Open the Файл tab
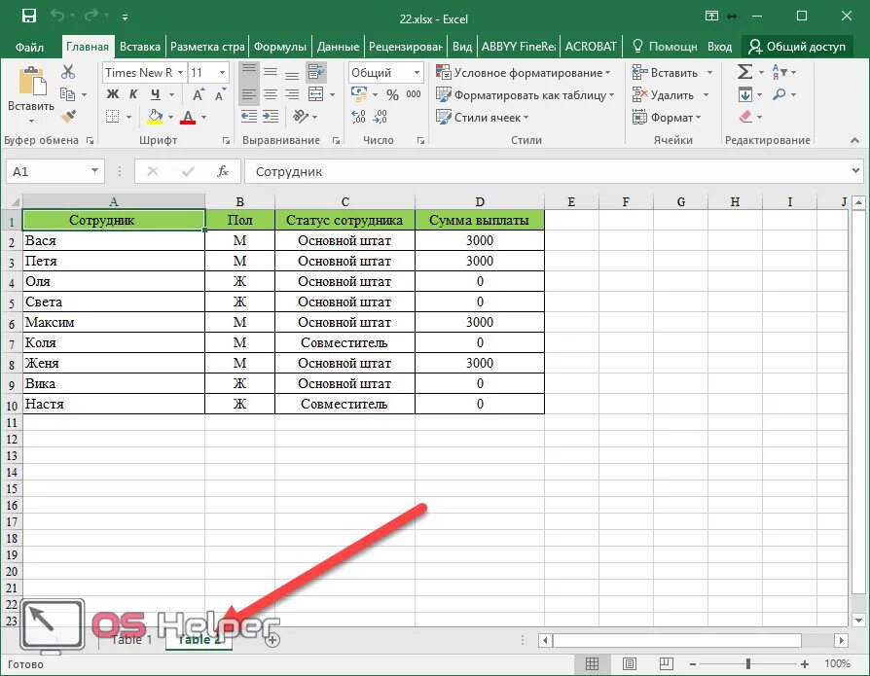 tap(29, 47)
